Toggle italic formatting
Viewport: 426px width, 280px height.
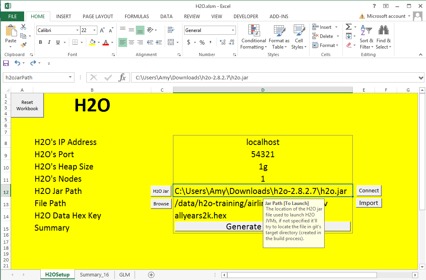point(49,43)
